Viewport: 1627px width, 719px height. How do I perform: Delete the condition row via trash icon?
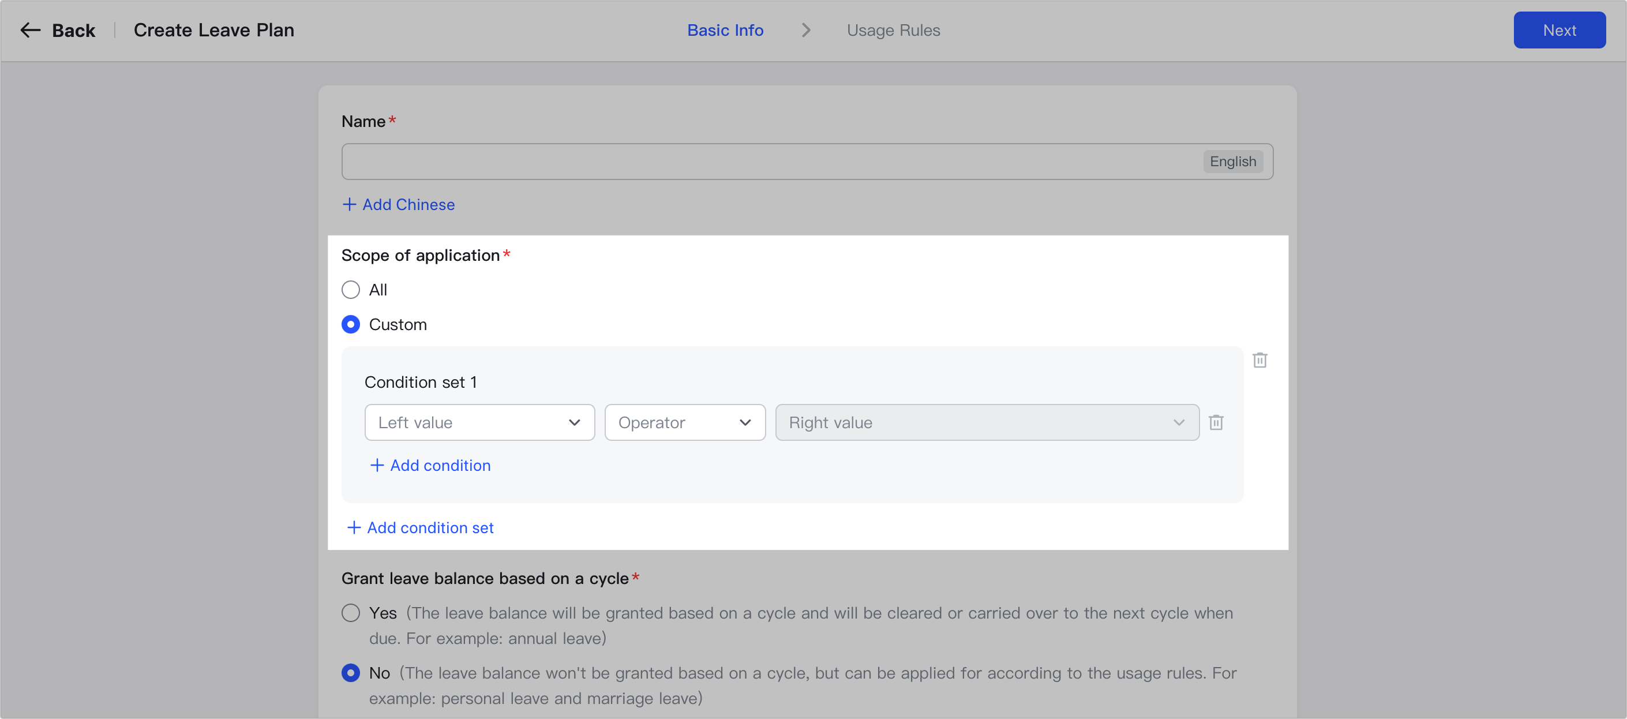tap(1216, 422)
